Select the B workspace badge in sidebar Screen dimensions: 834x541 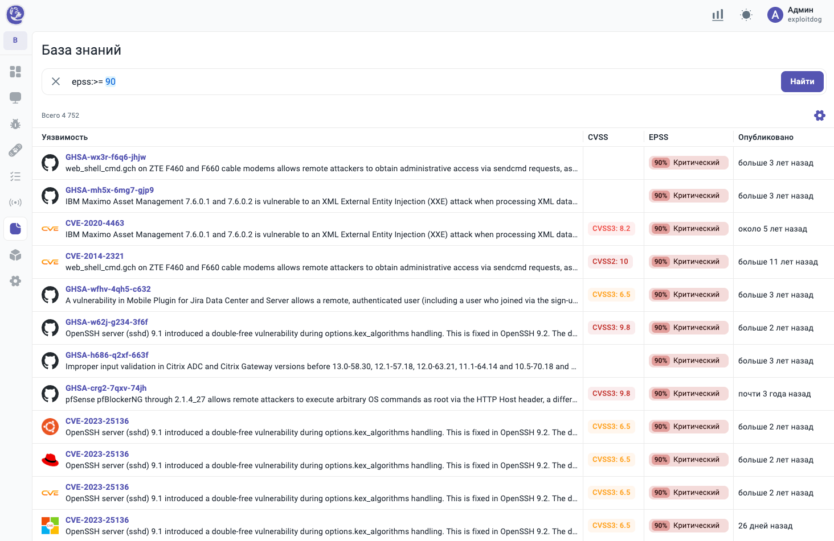[x=15, y=40]
